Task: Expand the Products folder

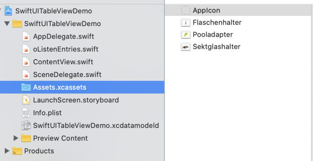Action: tap(7, 151)
